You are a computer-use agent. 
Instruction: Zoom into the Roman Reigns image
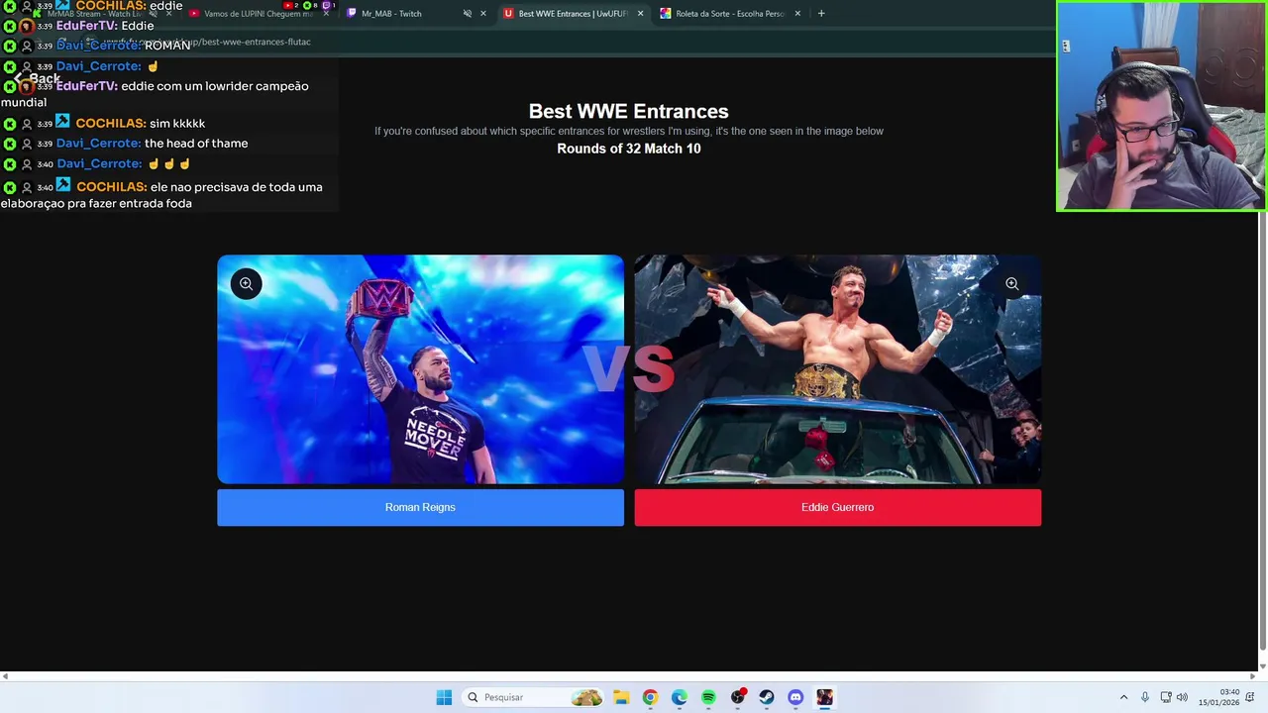(x=246, y=284)
